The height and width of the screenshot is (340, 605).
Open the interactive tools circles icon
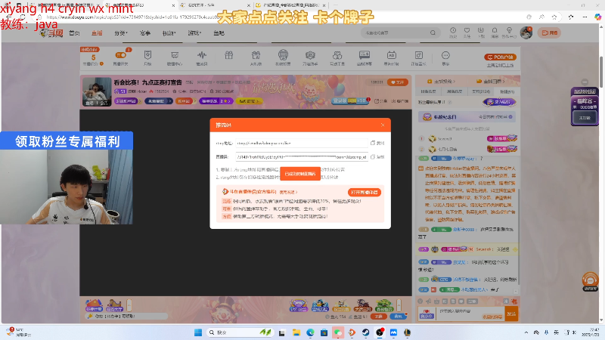coord(337,55)
